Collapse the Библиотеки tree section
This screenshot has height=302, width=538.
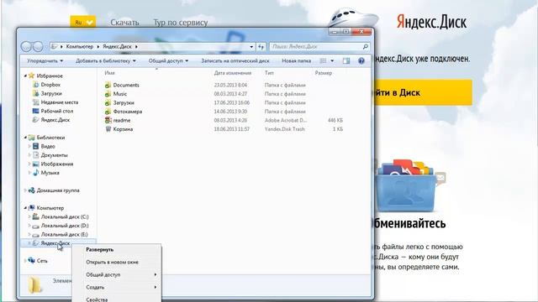(x=25, y=138)
